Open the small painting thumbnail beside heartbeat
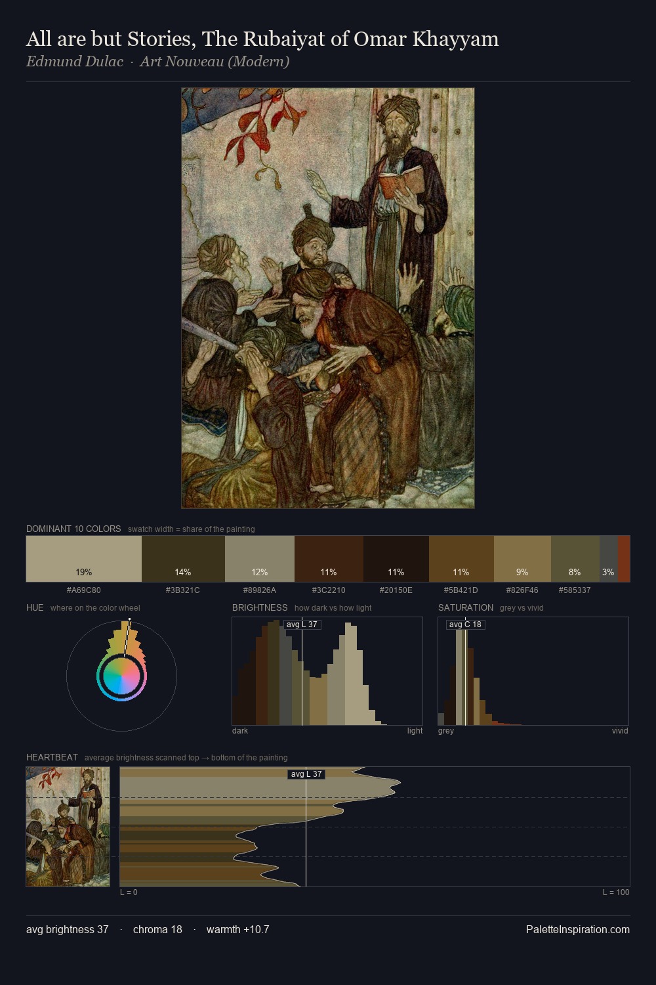Screen dimensions: 656x985 [68, 827]
